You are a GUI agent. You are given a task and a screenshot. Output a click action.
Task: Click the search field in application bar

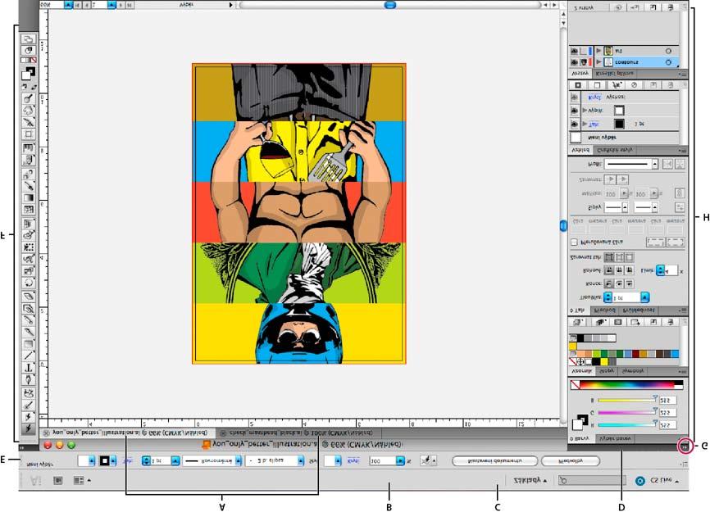pos(591,480)
